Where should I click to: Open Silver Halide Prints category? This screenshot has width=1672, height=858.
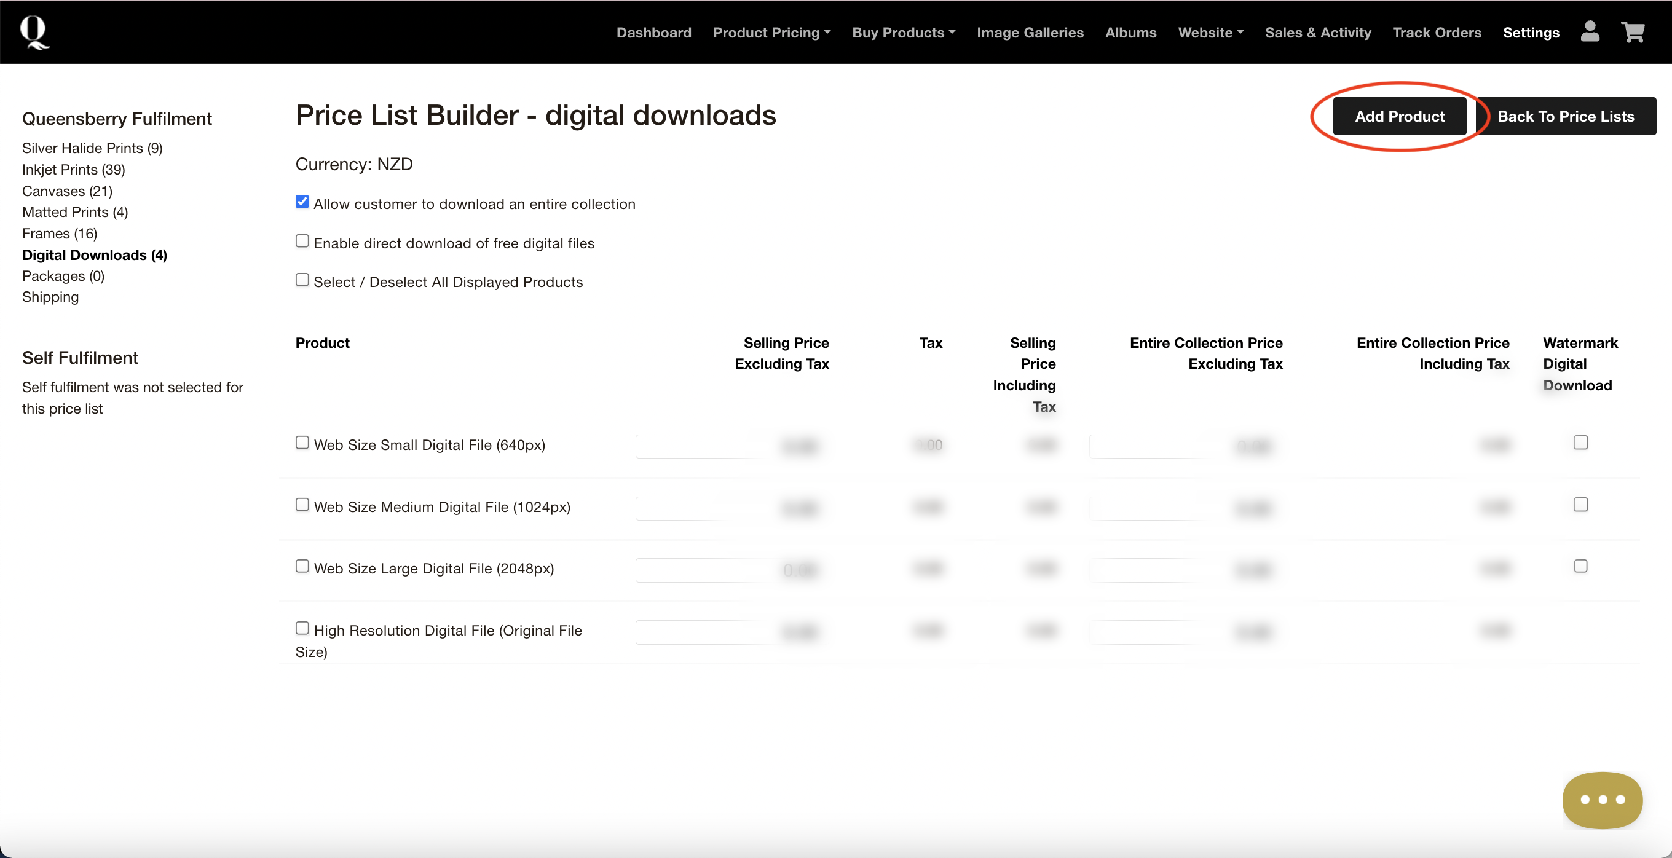coord(92,148)
